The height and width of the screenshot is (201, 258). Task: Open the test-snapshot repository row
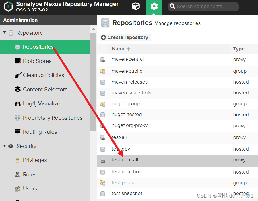[x=178, y=194]
